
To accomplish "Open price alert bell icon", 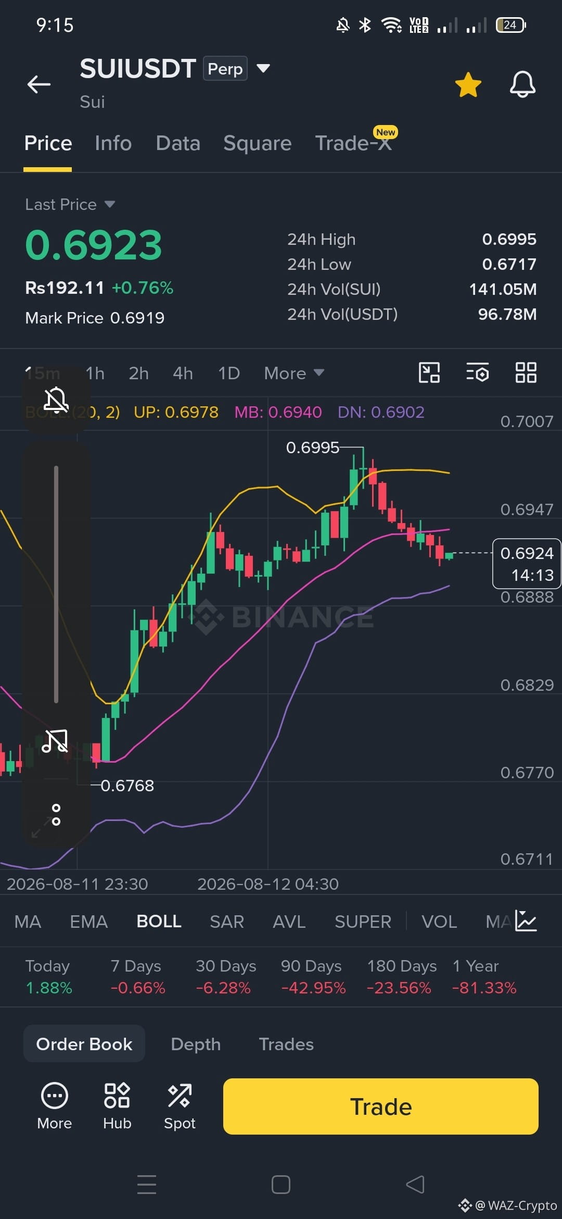I will pos(522,84).
